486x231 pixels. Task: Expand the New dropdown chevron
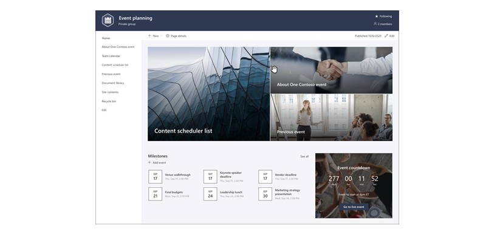[162, 36]
